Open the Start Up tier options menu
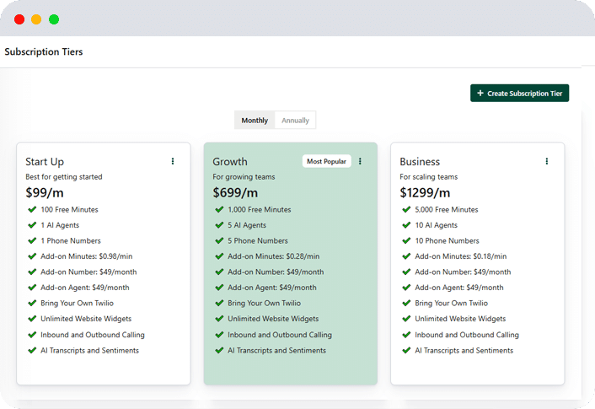 (x=173, y=161)
